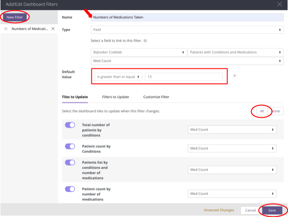Add another default value with plus icon
This screenshot has width=288, height=217.
pos(234,76)
